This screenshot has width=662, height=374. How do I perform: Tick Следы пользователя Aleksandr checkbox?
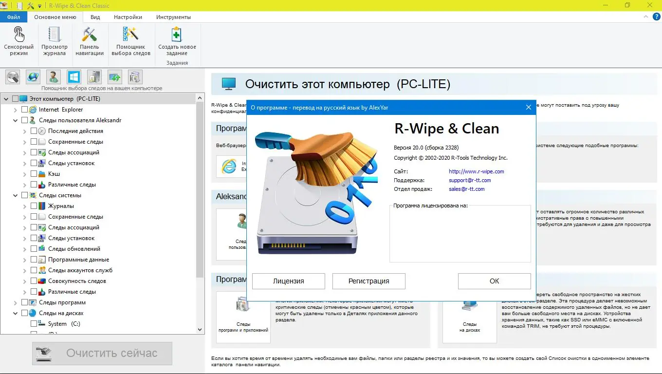(24, 120)
